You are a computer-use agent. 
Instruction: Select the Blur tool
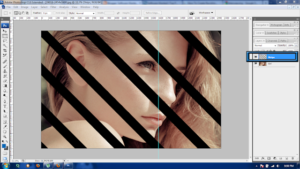click(5, 91)
